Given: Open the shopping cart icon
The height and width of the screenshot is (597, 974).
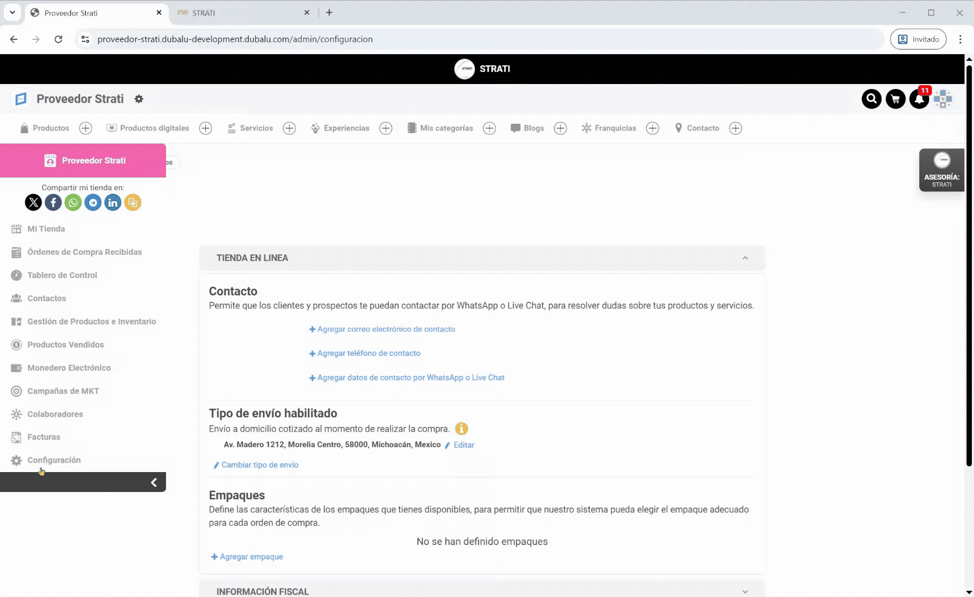Looking at the screenshot, I should coord(895,99).
